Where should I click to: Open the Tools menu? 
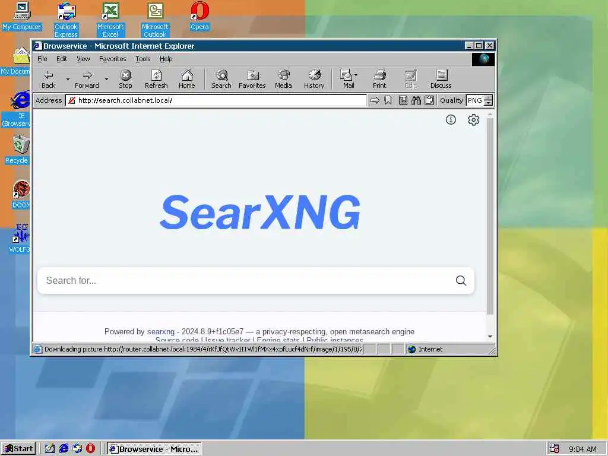click(x=142, y=59)
